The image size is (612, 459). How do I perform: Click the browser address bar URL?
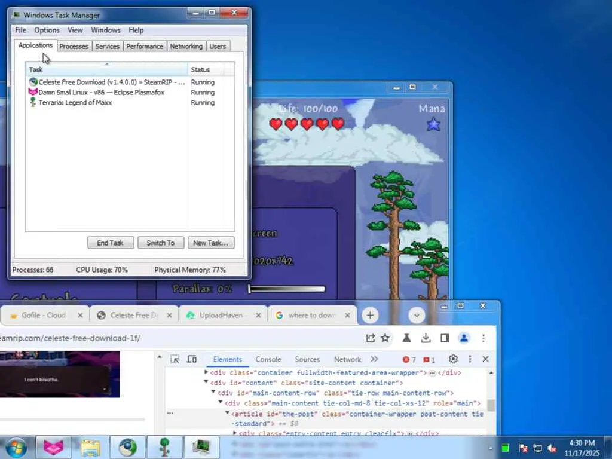coord(71,338)
